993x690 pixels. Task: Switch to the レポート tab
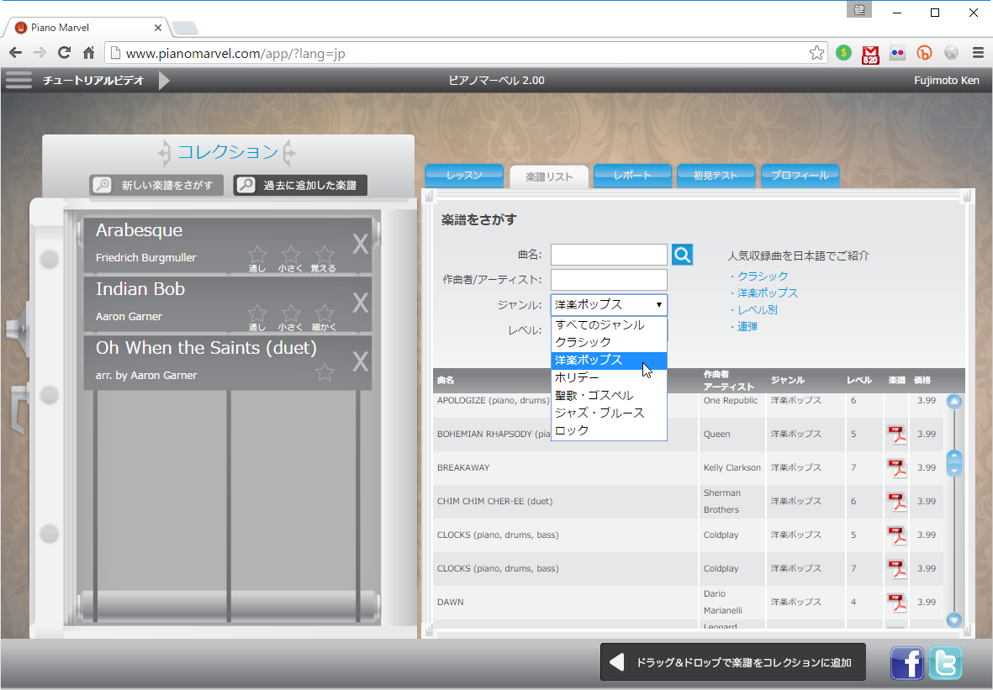tap(632, 176)
